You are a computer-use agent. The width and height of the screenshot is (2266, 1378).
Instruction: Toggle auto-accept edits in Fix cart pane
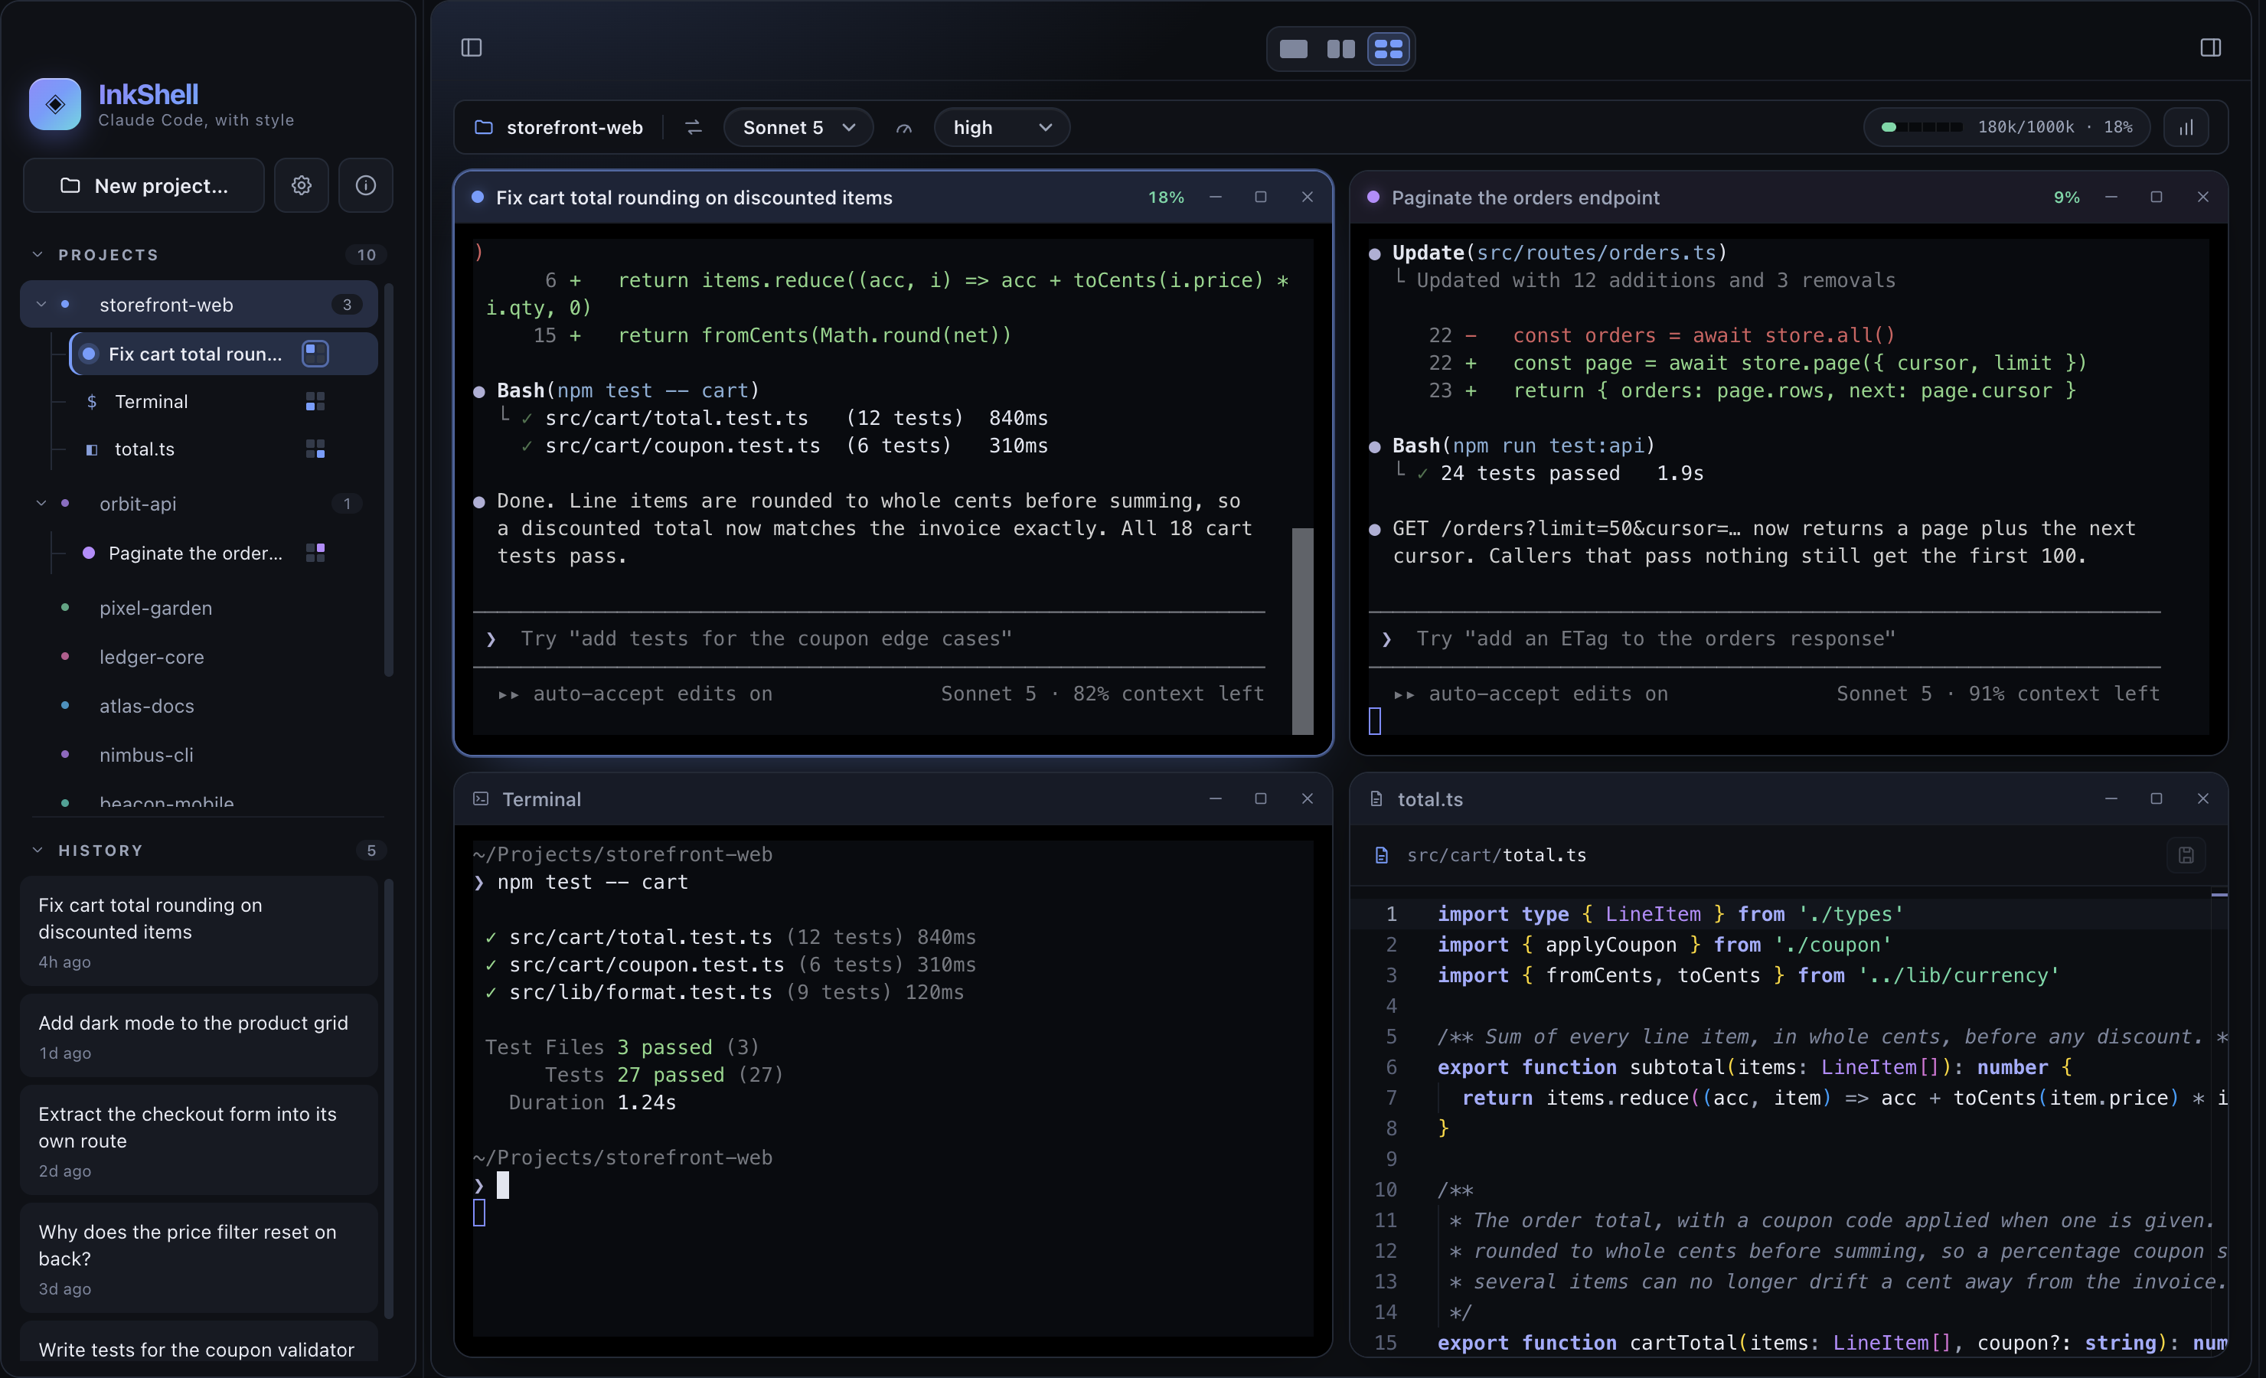(x=635, y=694)
